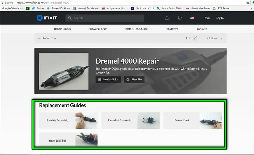Select the US flag region icon
This screenshot has width=254, height=155.
(192, 18)
